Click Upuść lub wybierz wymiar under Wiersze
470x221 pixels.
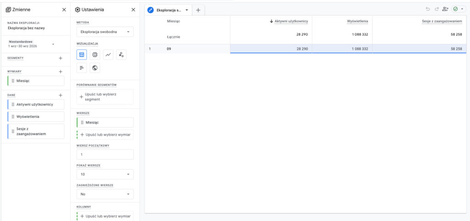point(105,135)
